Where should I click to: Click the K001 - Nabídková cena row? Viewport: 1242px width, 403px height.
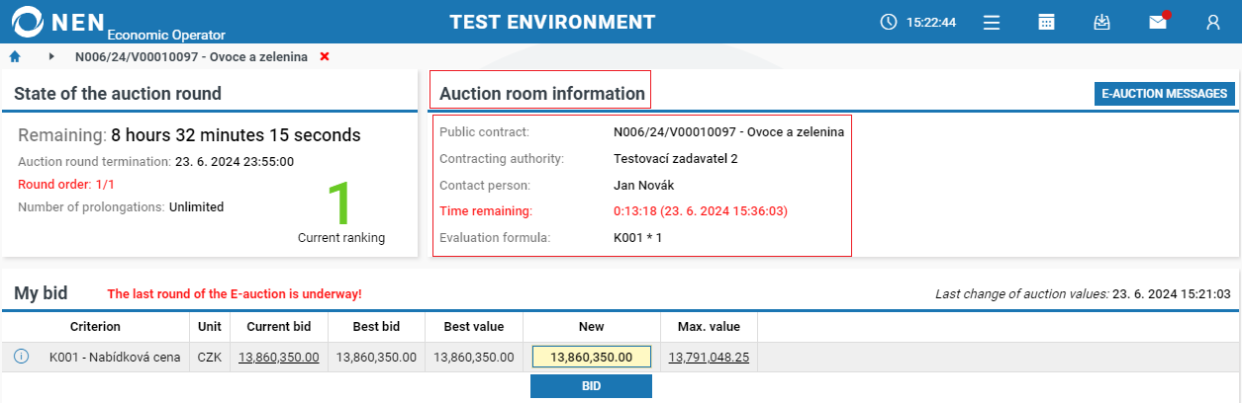point(115,357)
